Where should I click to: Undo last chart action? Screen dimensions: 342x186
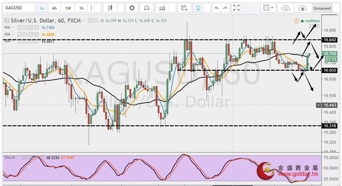(217, 8)
